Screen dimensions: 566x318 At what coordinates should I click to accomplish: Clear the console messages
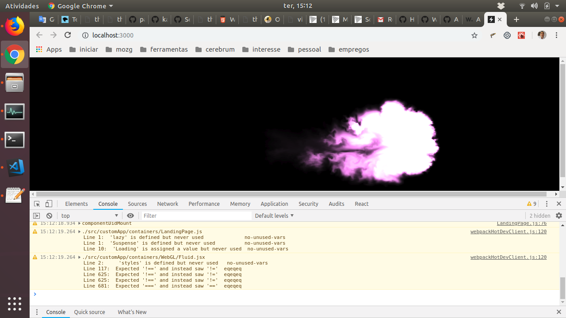(49, 216)
